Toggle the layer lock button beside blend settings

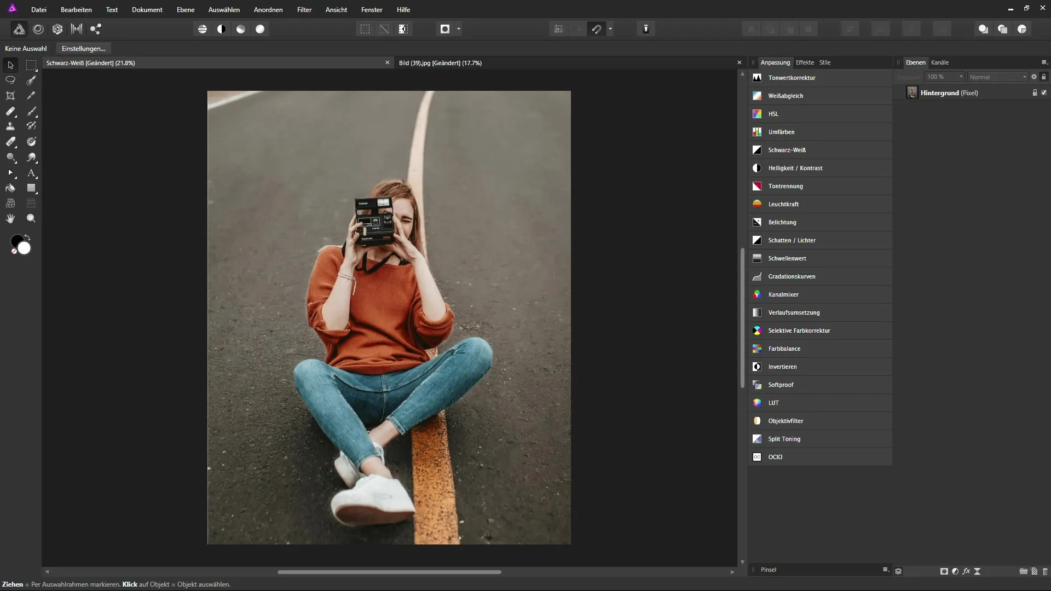point(1043,77)
